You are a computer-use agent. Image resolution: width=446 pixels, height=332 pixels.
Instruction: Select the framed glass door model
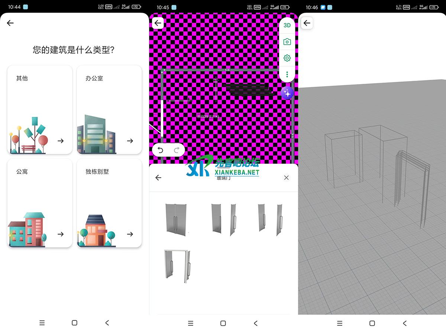click(177, 266)
